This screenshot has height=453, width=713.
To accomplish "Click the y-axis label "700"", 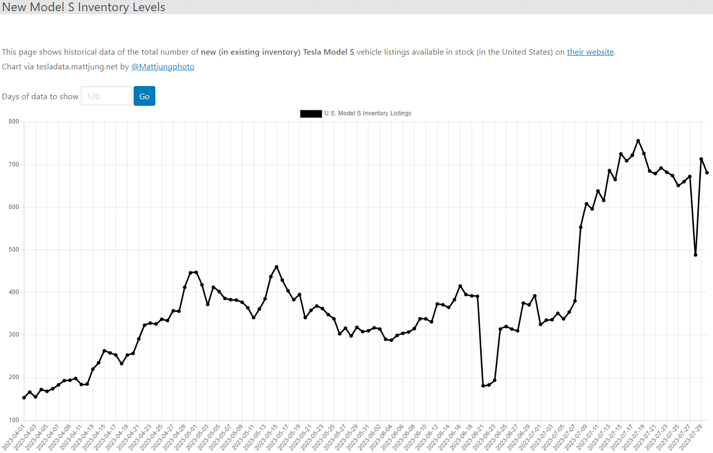I will 14,164.
